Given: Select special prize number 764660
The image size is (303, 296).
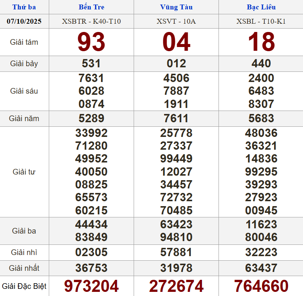Looking at the screenshot, I should 261,286.
